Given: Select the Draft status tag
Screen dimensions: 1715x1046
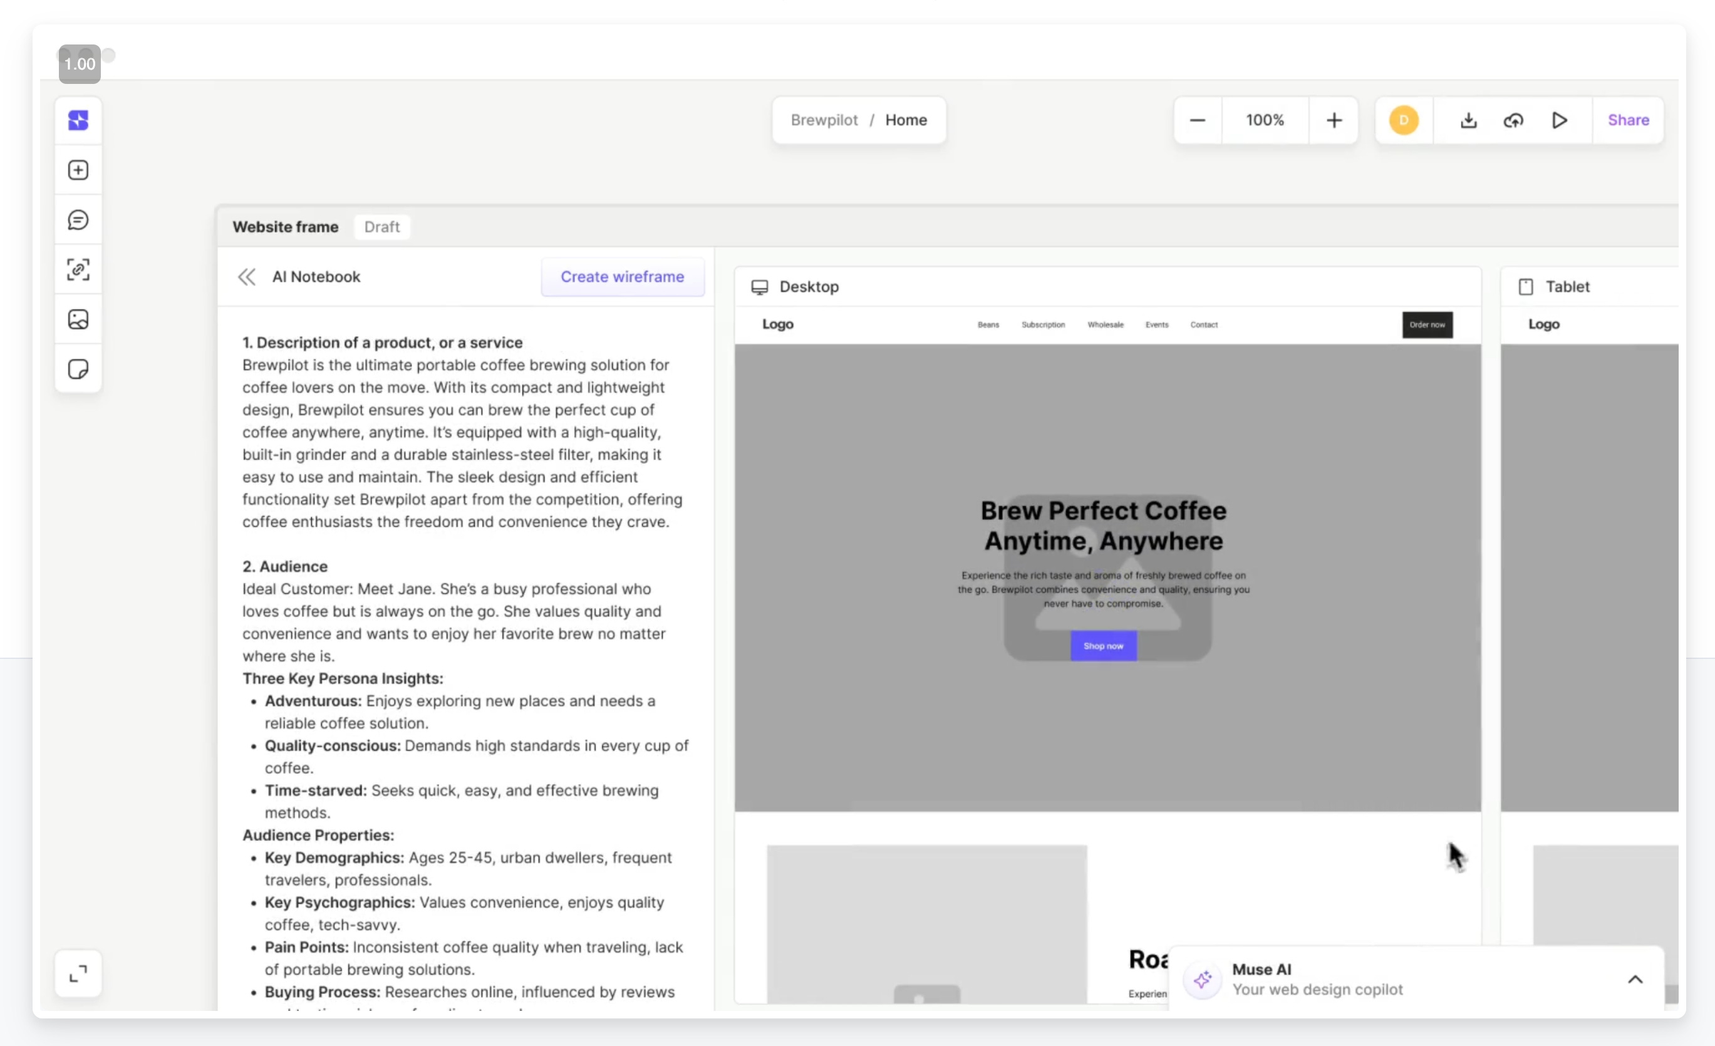Looking at the screenshot, I should pyautogui.click(x=381, y=227).
